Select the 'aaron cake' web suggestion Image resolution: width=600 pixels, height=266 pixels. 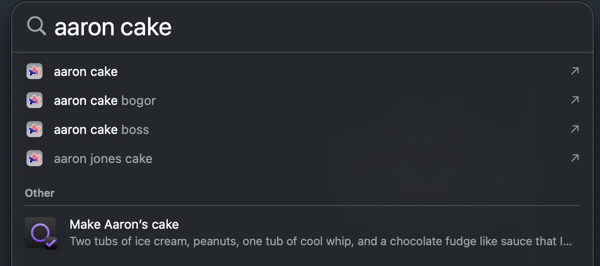302,72
